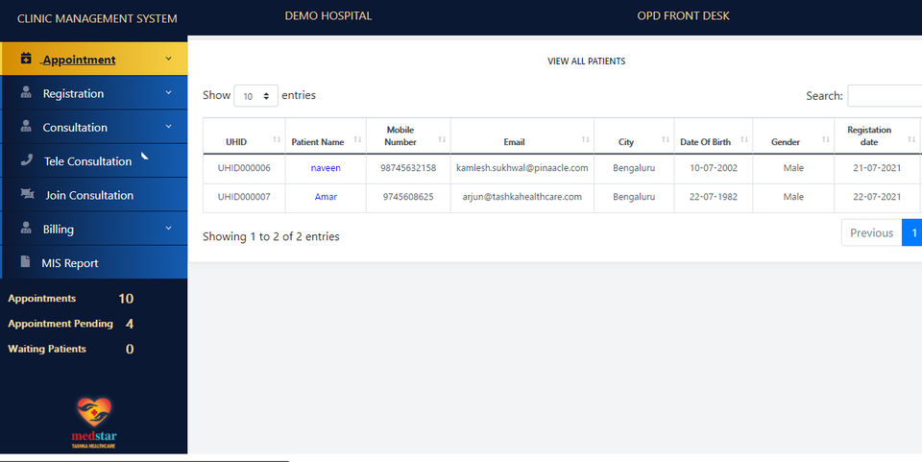922x462 pixels.
Task: Open patient naveen's record link
Action: [326, 168]
